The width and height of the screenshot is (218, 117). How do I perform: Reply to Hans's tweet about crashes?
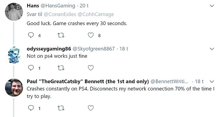[31, 35]
